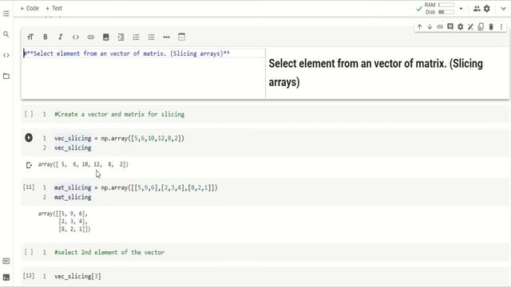Mirror cell in tab icon
The image size is (511, 287).
tap(481, 26)
